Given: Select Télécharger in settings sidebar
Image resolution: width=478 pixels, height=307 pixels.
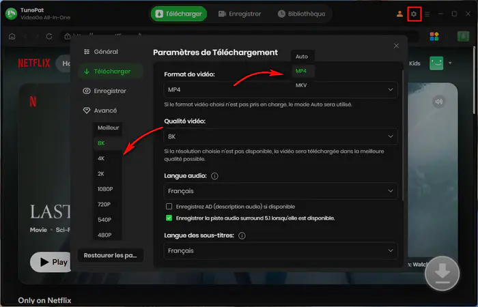Looking at the screenshot, I should pos(111,71).
